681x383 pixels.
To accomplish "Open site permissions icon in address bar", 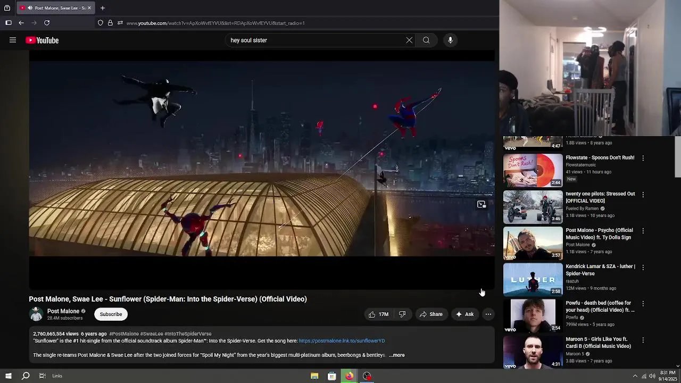I will (120, 23).
